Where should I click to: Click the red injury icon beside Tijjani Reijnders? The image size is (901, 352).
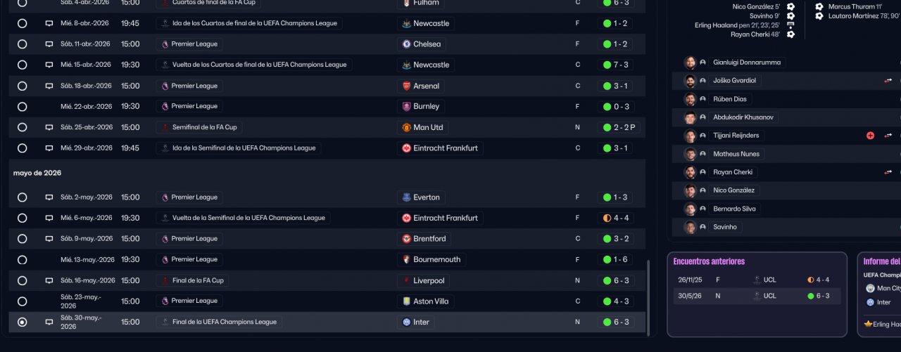[870, 136]
